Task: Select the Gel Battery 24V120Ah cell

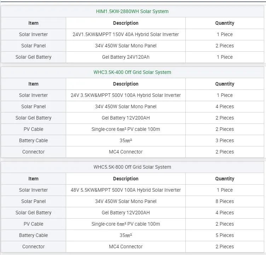Action: click(x=126, y=57)
